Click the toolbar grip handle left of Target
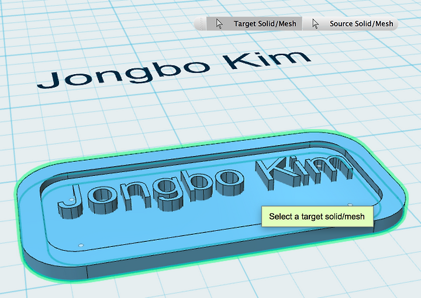This screenshot has height=298, width=421. pos(201,23)
